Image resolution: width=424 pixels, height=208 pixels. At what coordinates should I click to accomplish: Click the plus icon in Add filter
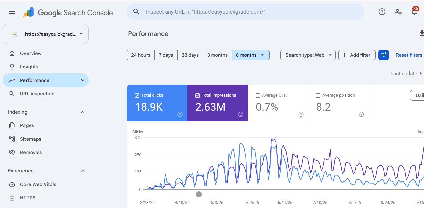[344, 55]
